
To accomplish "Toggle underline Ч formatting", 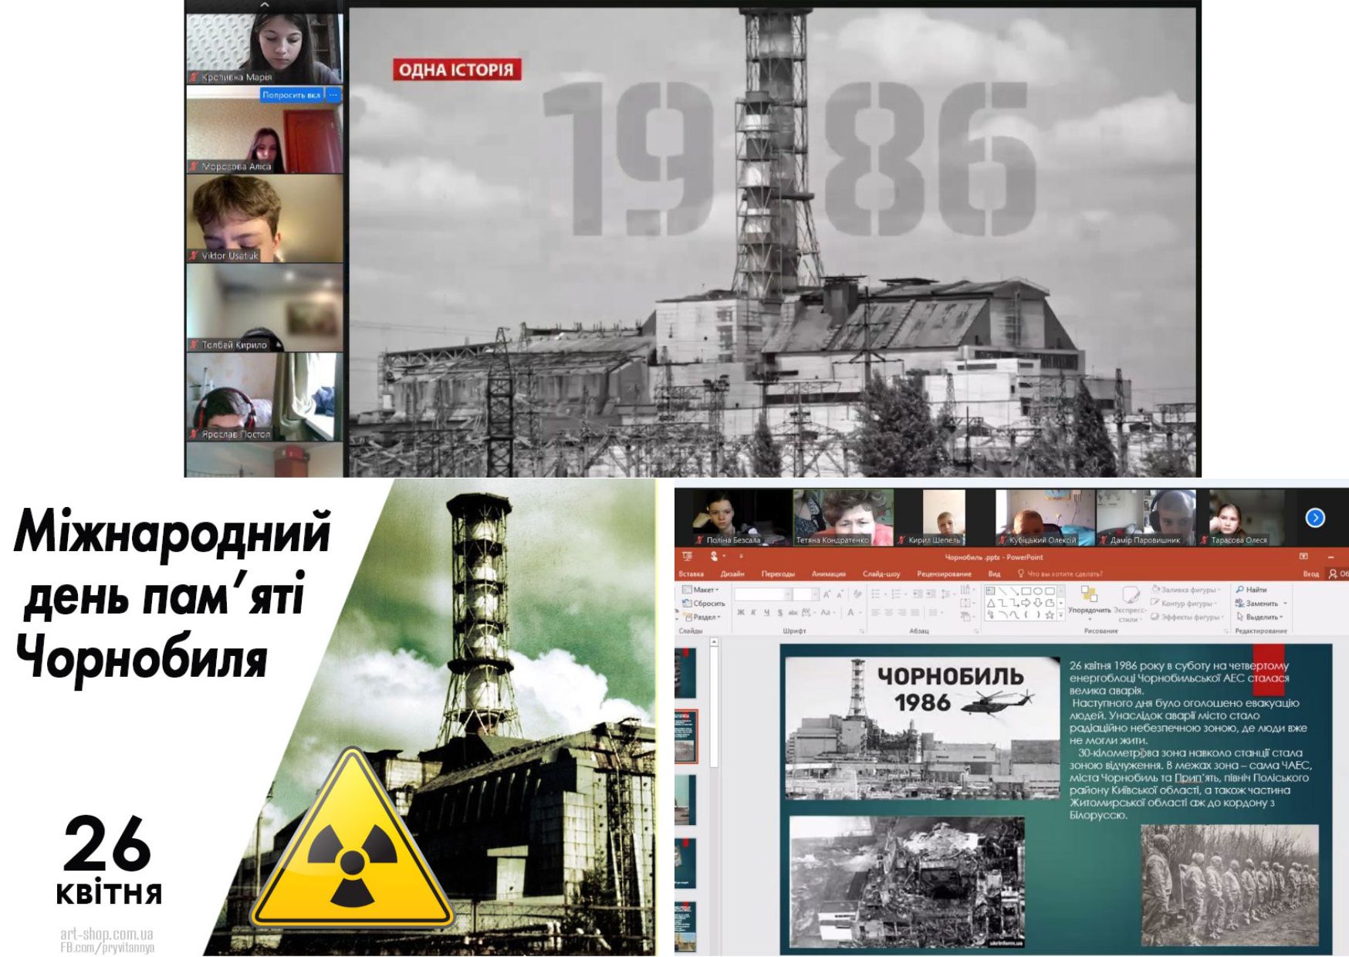I will pos(767,613).
